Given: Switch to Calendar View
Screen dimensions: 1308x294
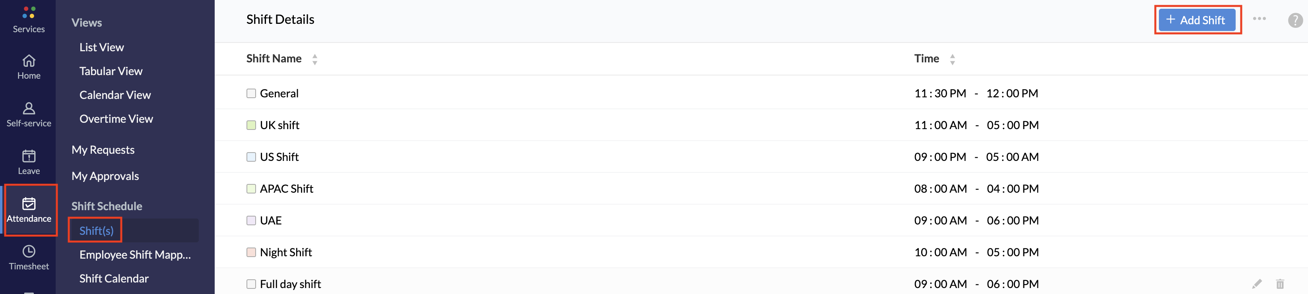Looking at the screenshot, I should [x=115, y=95].
